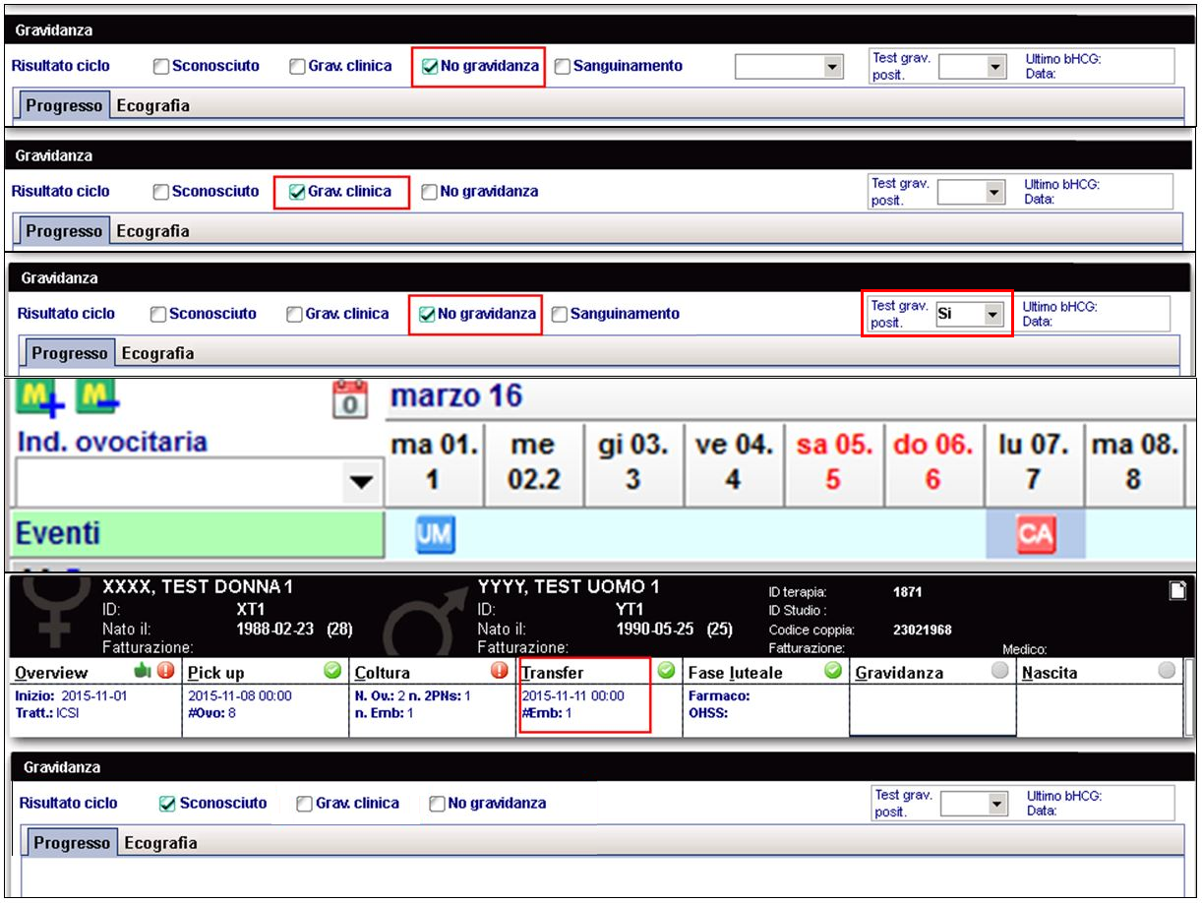Uncheck No gravidanza in the panel with blank Test grav.
Screen dimensions: 1202x903
coord(430,67)
